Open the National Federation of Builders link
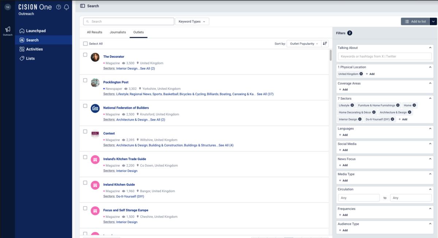438x238 pixels. [126, 108]
